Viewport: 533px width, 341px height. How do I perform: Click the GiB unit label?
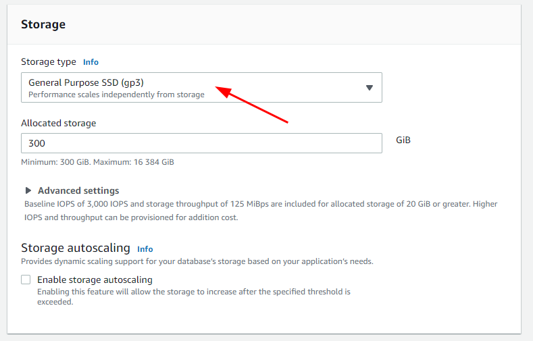(403, 140)
